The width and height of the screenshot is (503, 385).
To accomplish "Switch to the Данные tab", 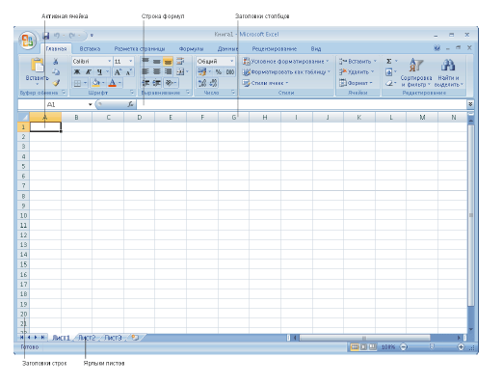I will click(228, 48).
